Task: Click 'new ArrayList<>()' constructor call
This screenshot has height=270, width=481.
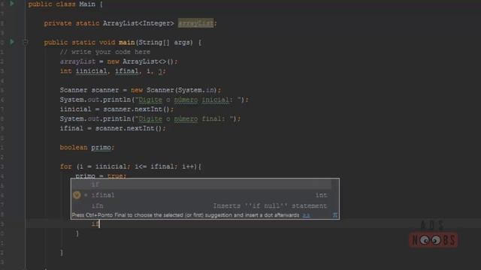Action: 141,61
